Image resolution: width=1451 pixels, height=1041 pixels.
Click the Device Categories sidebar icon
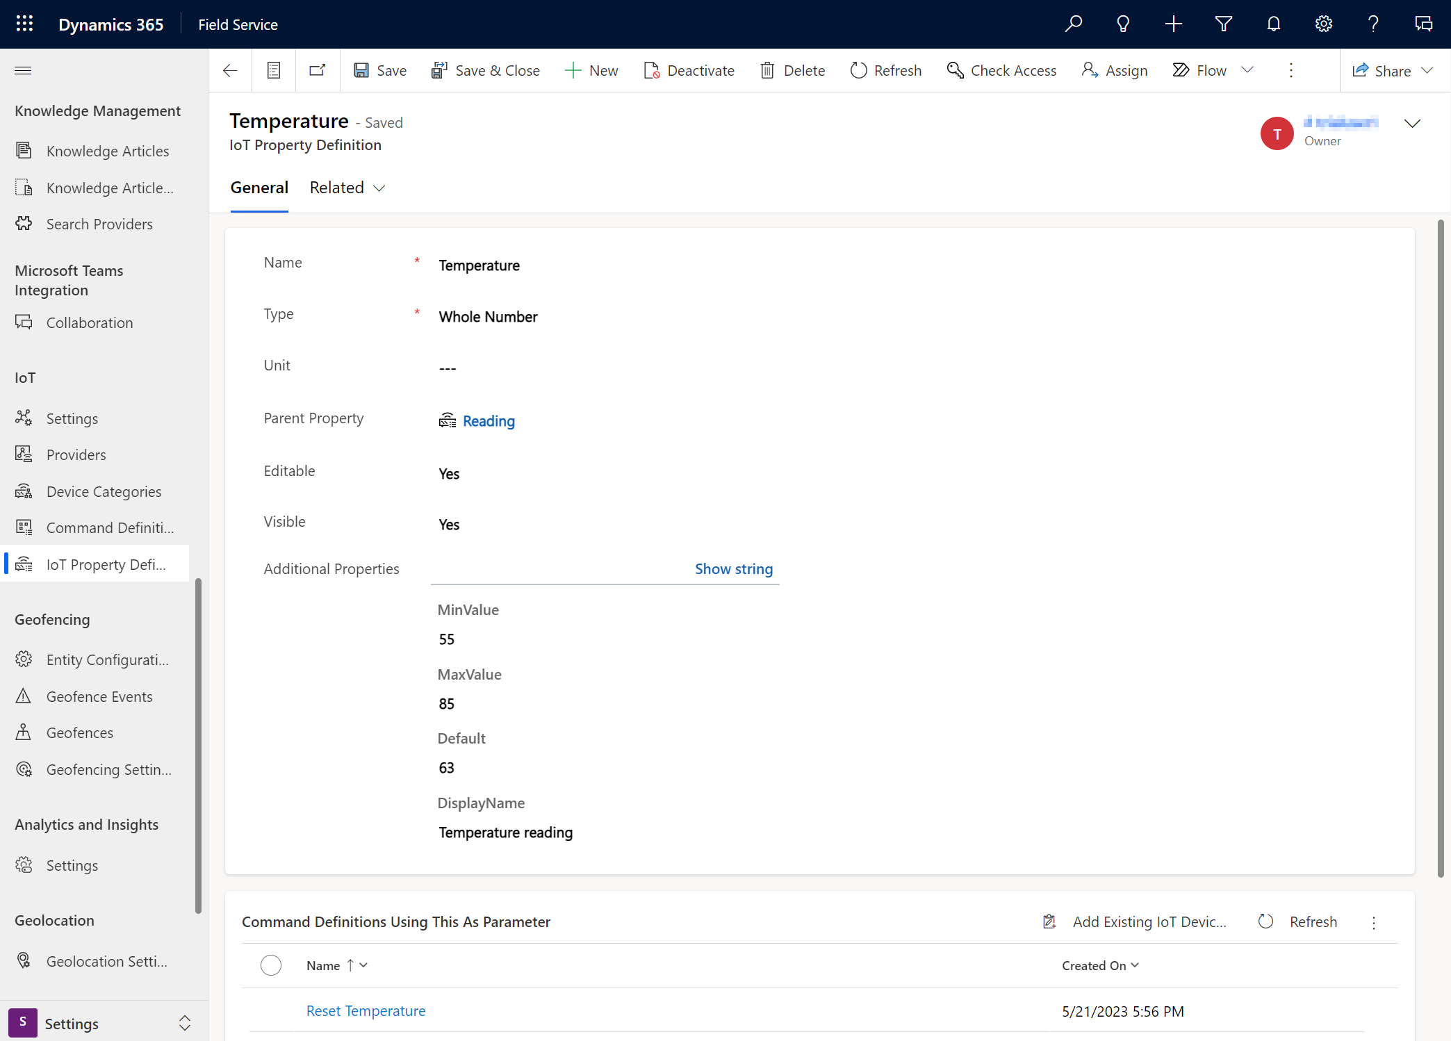click(x=25, y=490)
